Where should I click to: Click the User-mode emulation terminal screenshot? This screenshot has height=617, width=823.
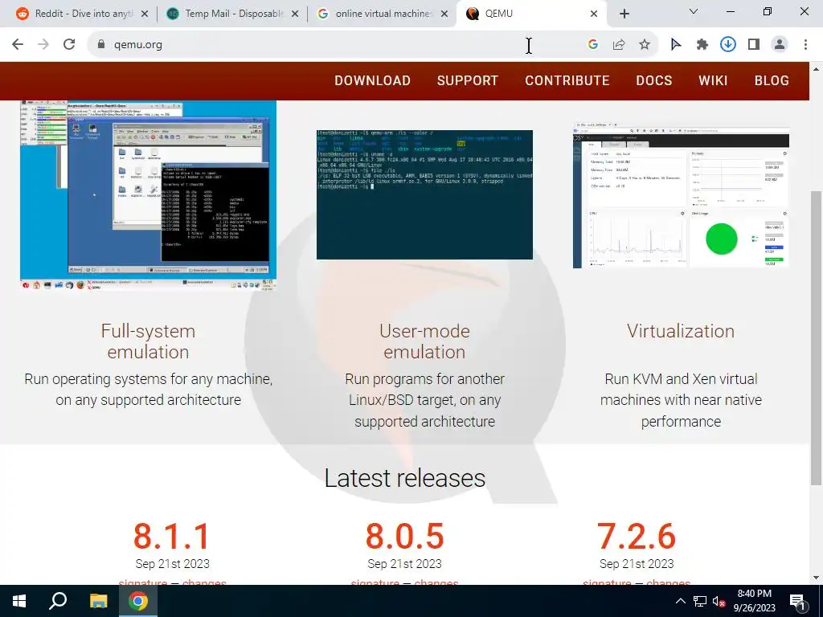click(x=424, y=194)
